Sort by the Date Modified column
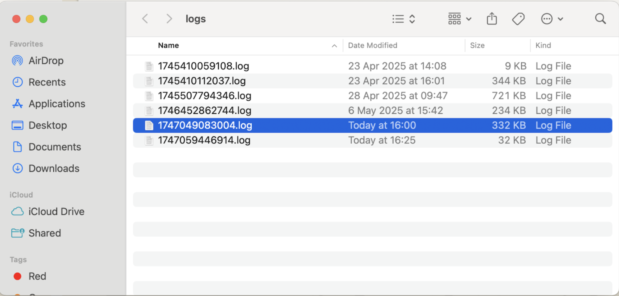Image resolution: width=619 pixels, height=296 pixels. point(372,45)
